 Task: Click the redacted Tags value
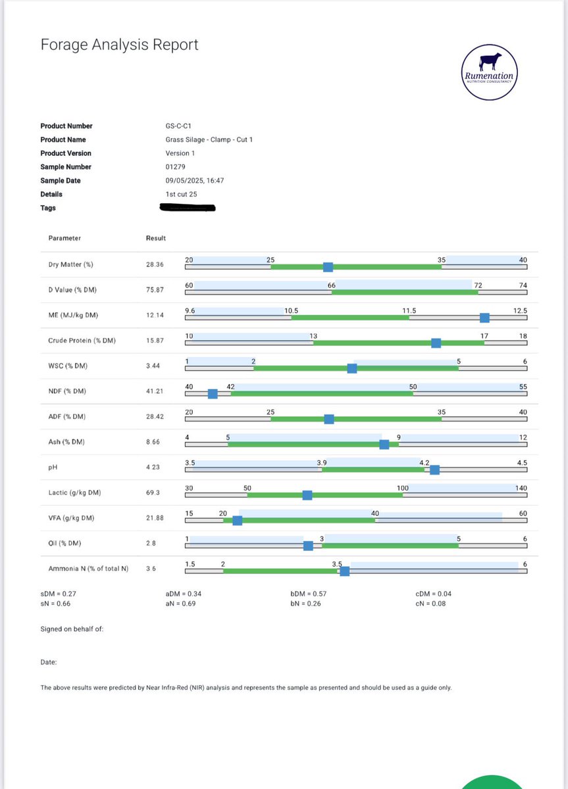click(x=188, y=208)
